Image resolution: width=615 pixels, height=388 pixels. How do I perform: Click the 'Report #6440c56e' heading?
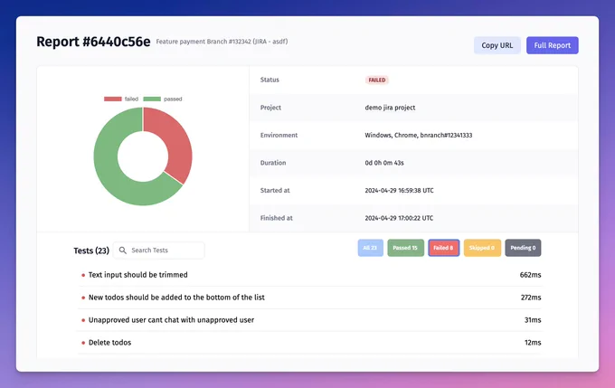click(x=93, y=42)
